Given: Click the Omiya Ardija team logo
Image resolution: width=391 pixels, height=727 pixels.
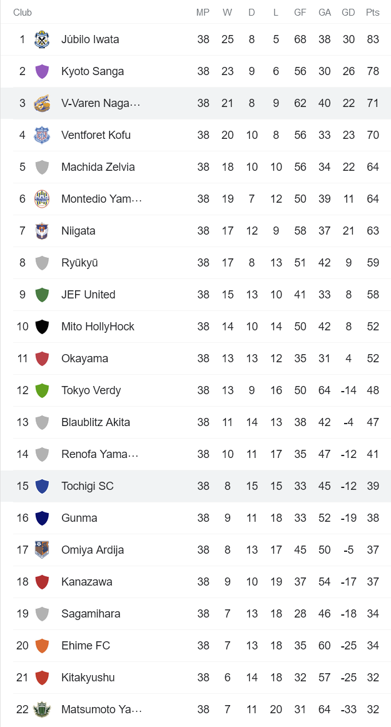Looking at the screenshot, I should (x=42, y=550).
